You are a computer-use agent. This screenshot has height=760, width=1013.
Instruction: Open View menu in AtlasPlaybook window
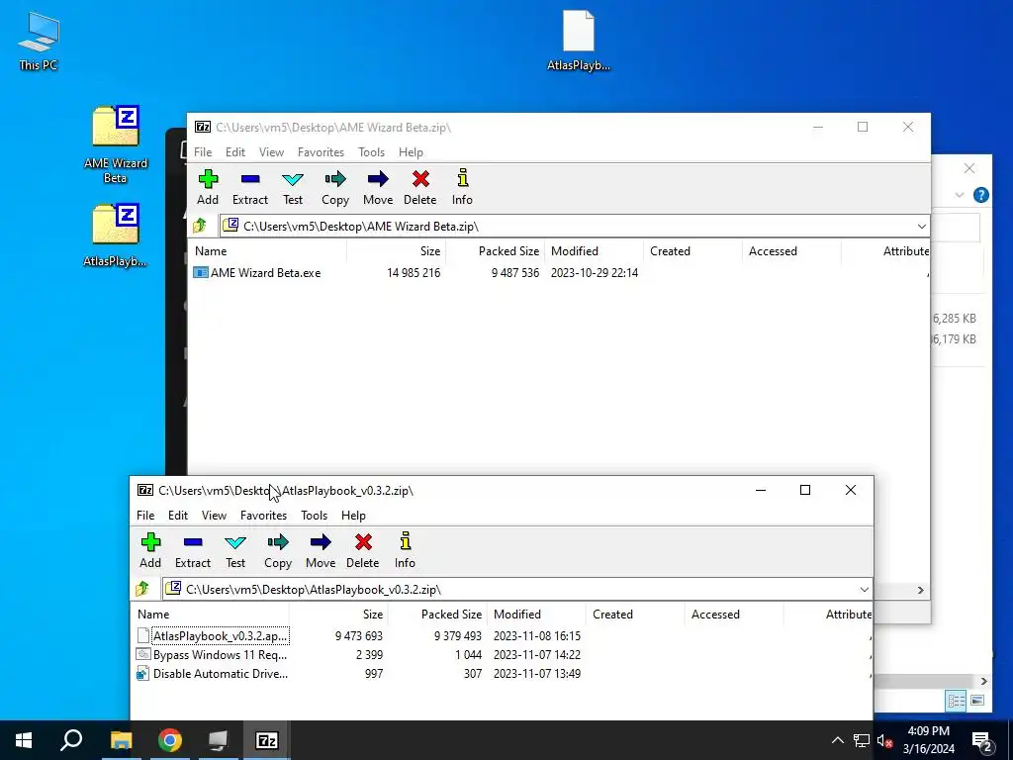214,515
